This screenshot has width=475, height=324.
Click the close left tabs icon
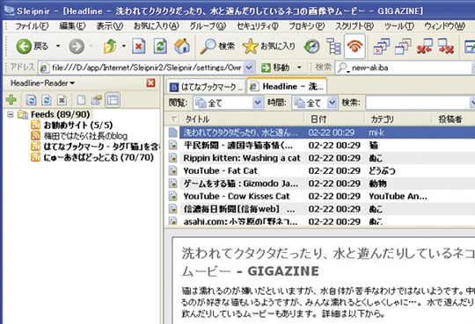(x=424, y=47)
